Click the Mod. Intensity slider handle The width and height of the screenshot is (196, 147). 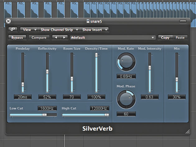(150, 68)
